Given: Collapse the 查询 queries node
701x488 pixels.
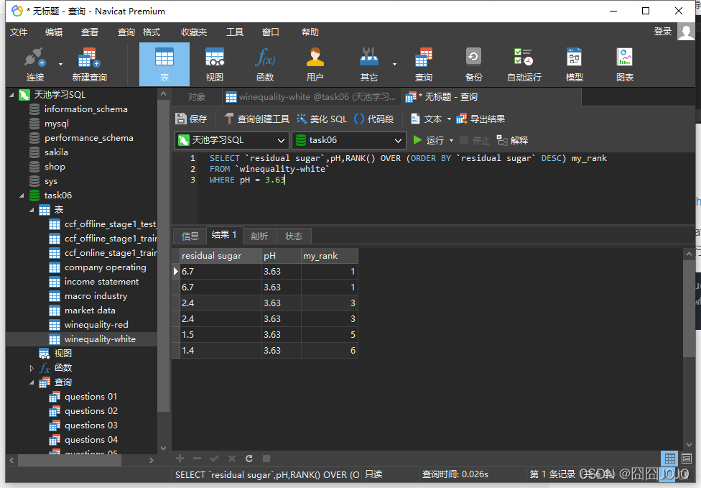Looking at the screenshot, I should pos(32,382).
